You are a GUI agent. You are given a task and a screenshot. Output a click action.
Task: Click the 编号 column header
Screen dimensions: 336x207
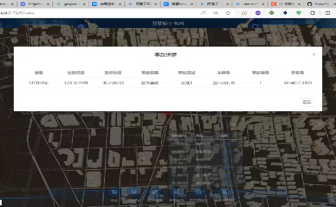(39, 73)
